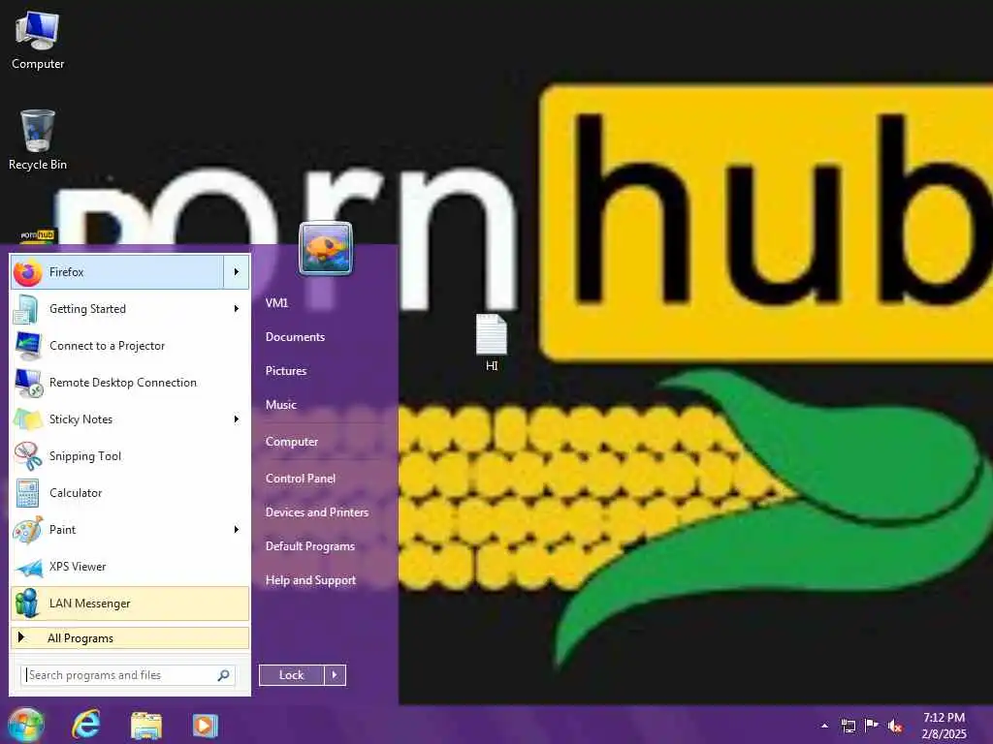Expand Sticky Notes jump list arrow
The image size is (993, 744).
point(237,418)
